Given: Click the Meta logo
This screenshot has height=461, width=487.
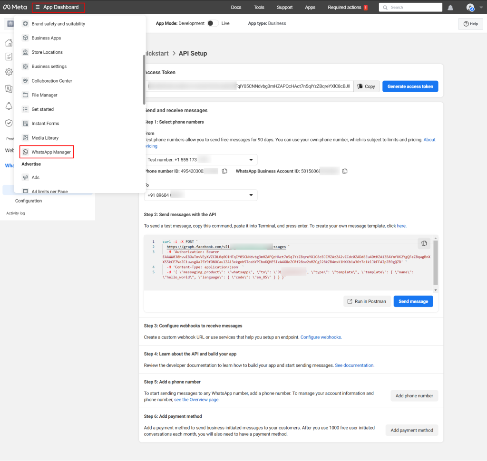Looking at the screenshot, I should coord(15,7).
